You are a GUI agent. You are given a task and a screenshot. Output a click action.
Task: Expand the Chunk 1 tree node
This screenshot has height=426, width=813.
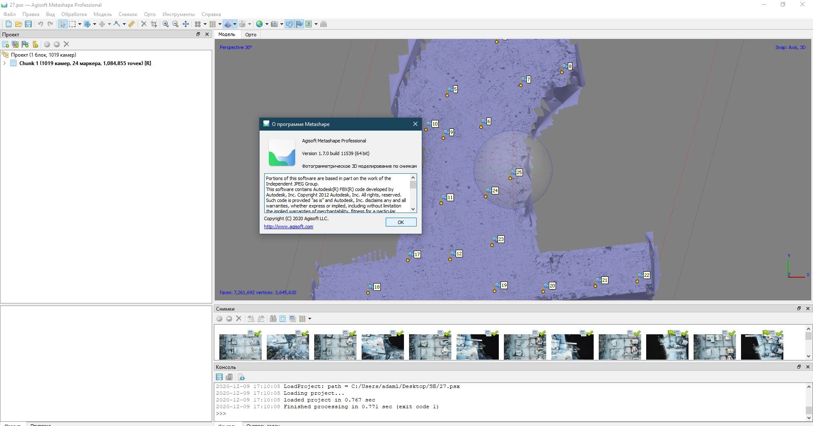pyautogui.click(x=5, y=63)
